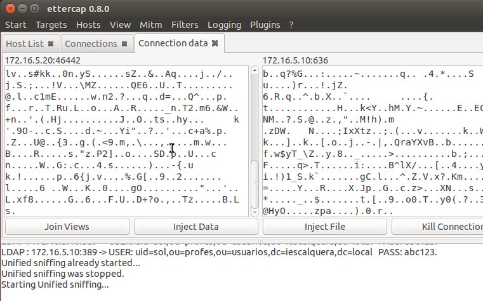Open the Start menu

coord(16,25)
